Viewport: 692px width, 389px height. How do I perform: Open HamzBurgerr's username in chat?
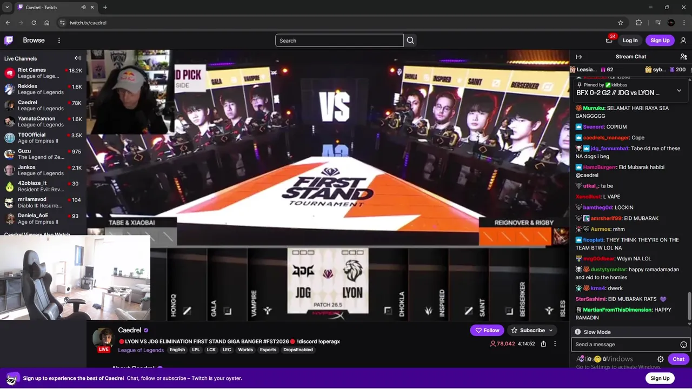(x=599, y=167)
